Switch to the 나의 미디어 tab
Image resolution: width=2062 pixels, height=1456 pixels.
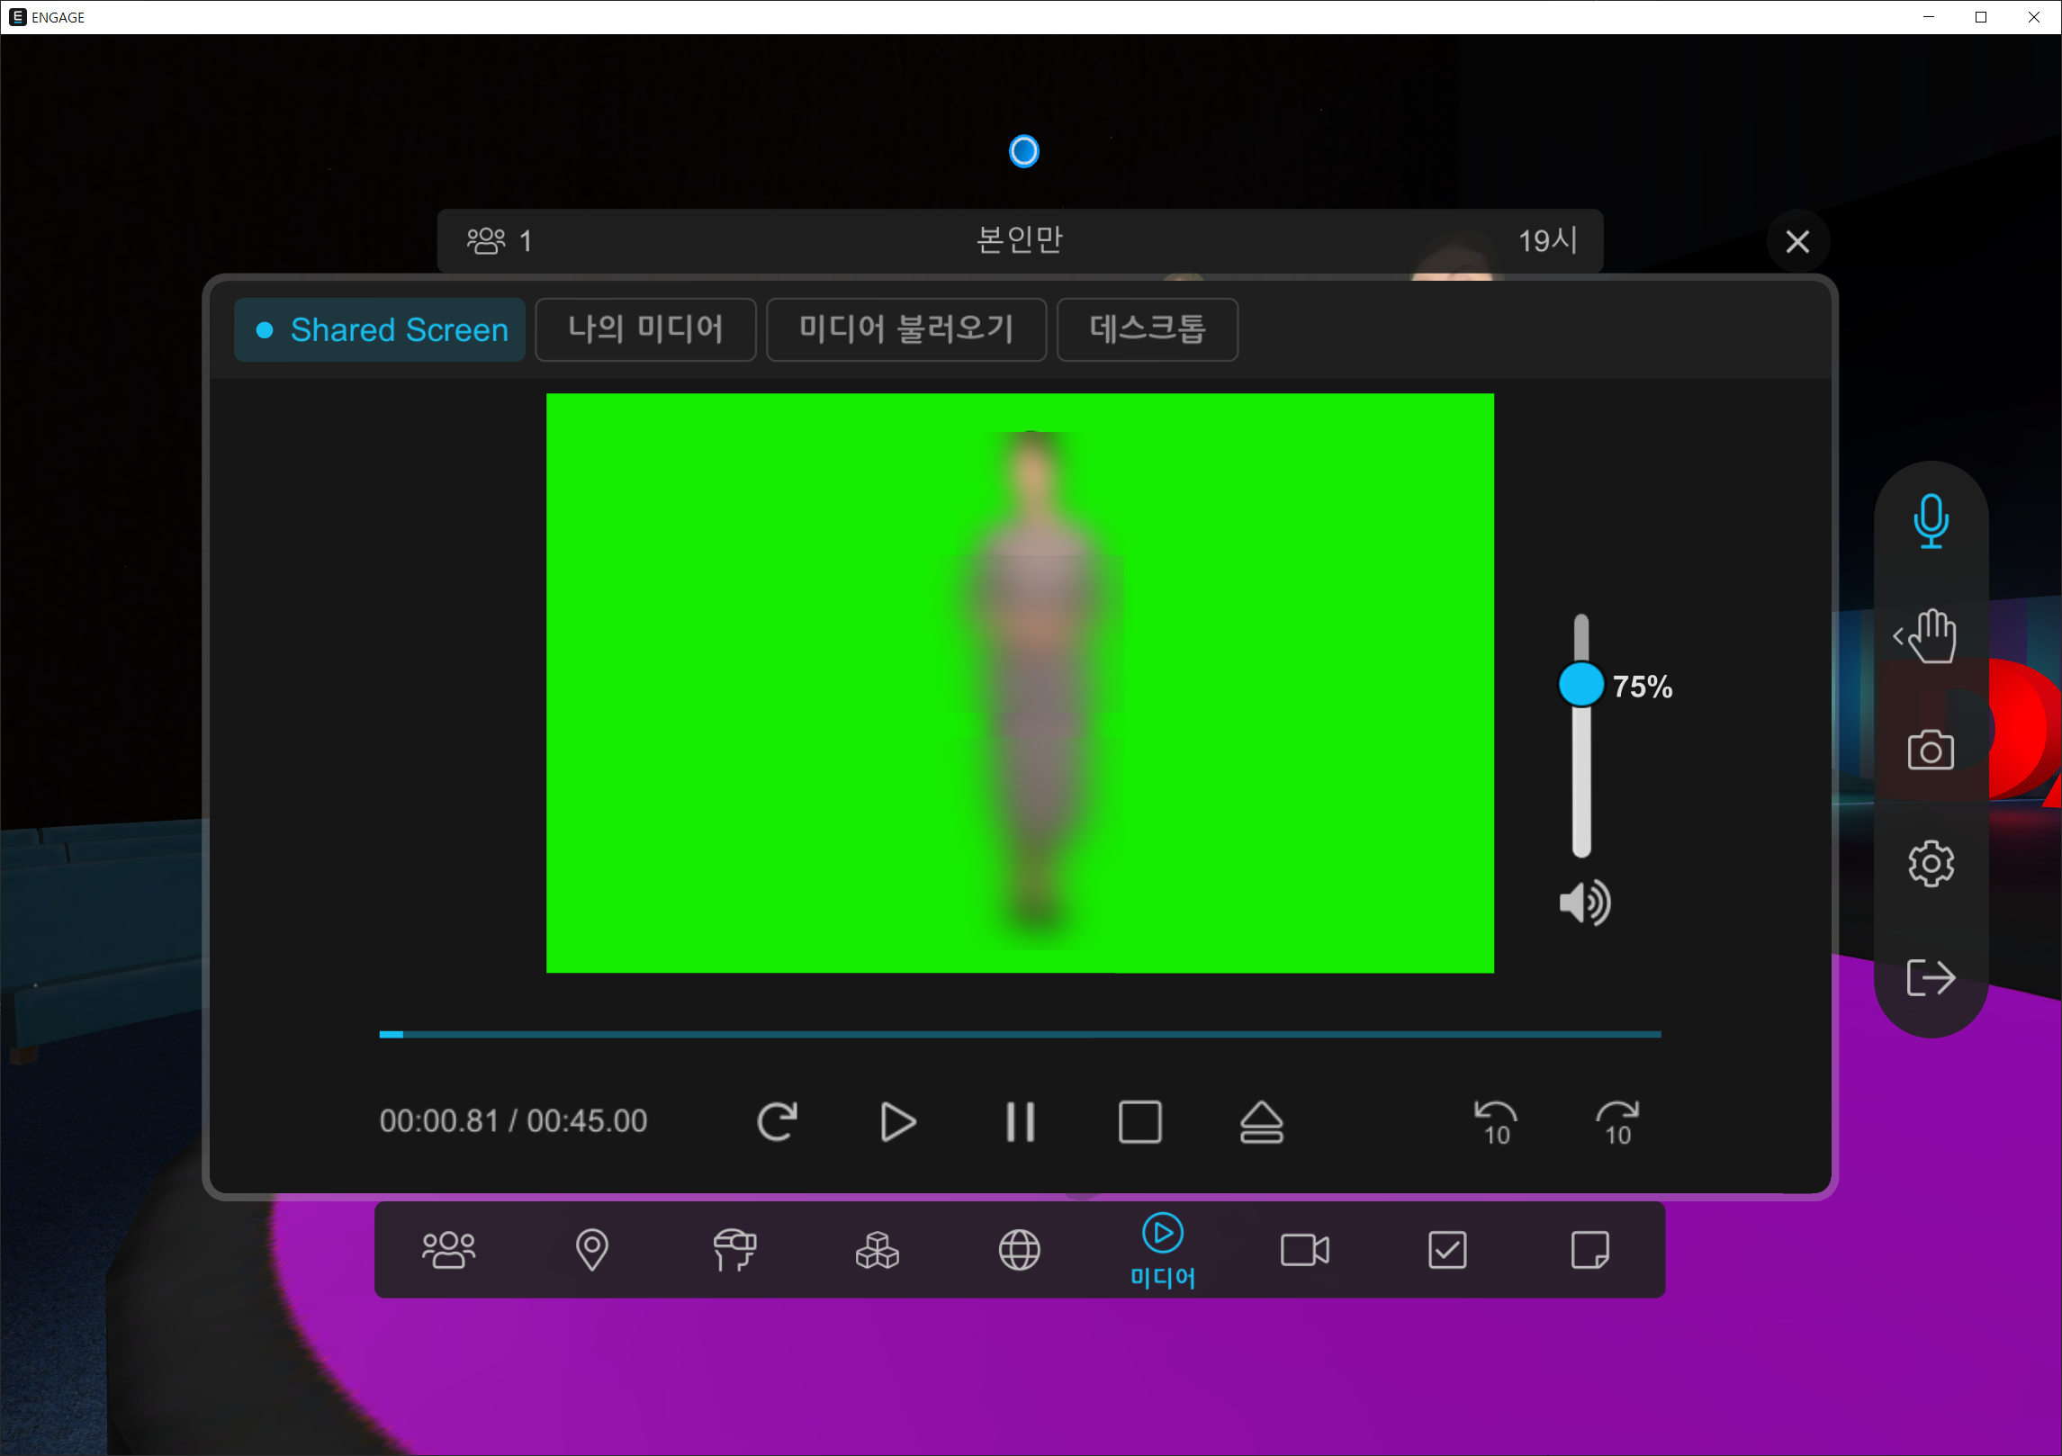(645, 329)
